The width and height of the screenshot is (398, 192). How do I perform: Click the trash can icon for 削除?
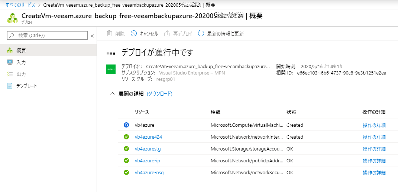click(x=109, y=34)
